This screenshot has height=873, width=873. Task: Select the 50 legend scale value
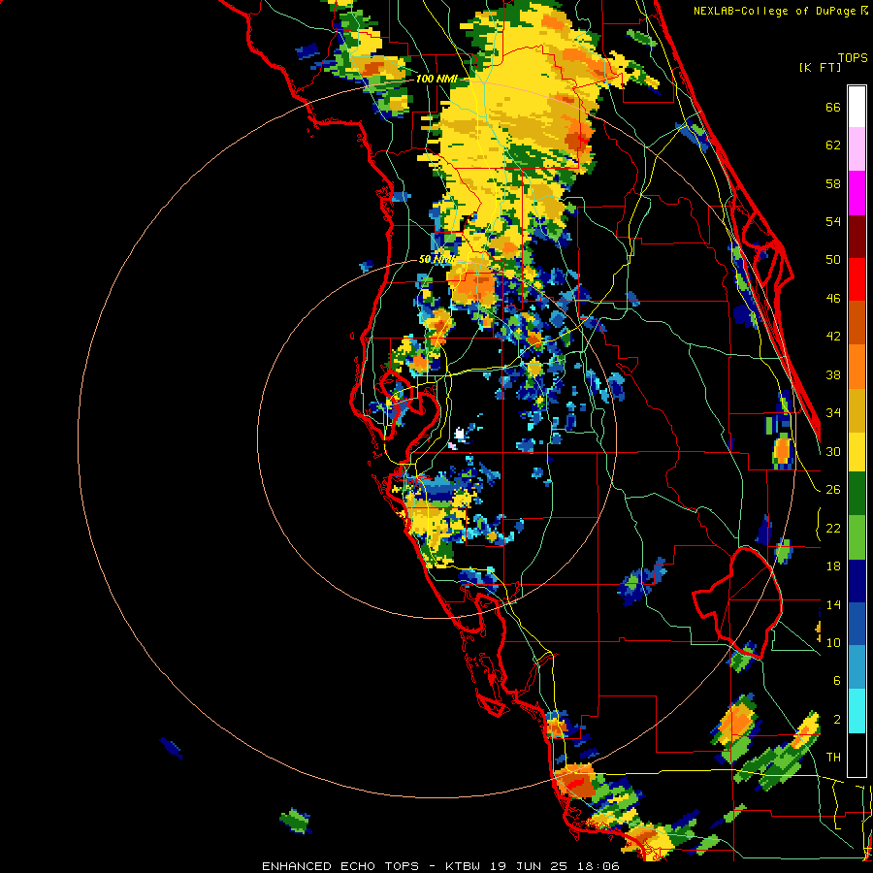click(833, 259)
